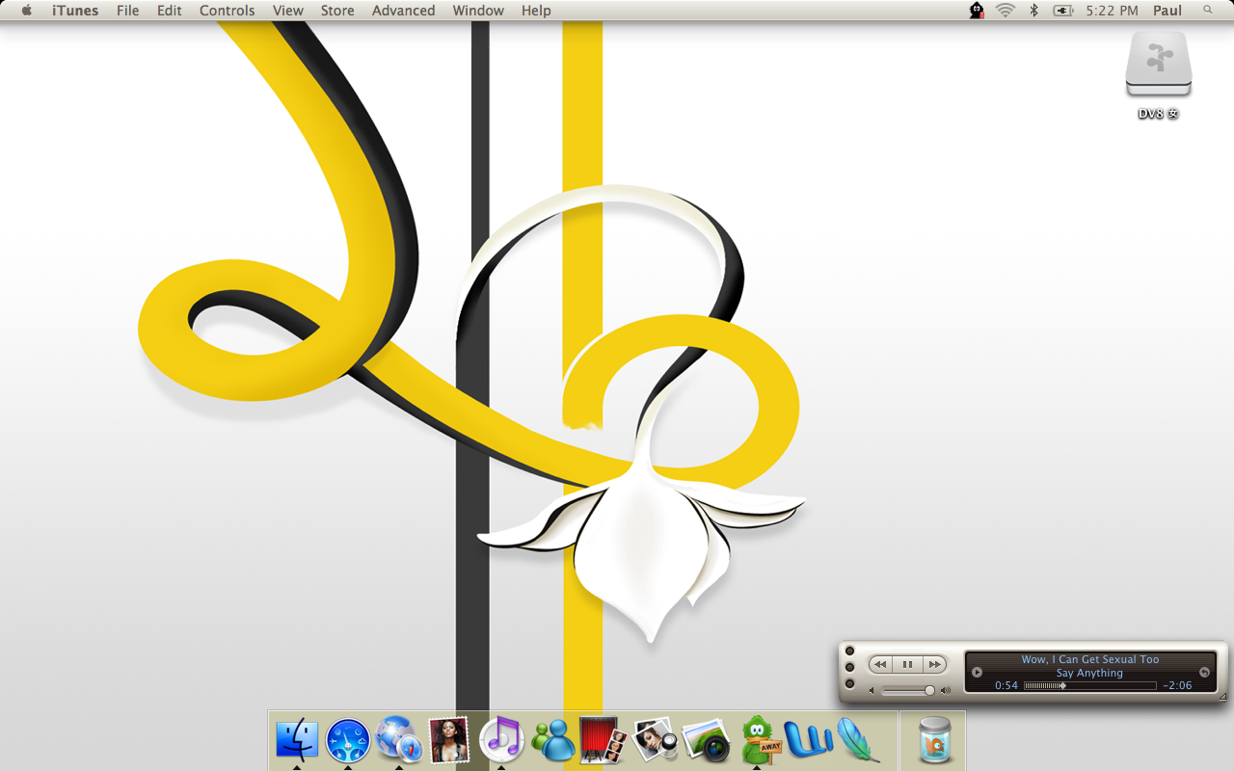1234x771 pixels.
Task: Open the File menu
Action: [x=127, y=11]
